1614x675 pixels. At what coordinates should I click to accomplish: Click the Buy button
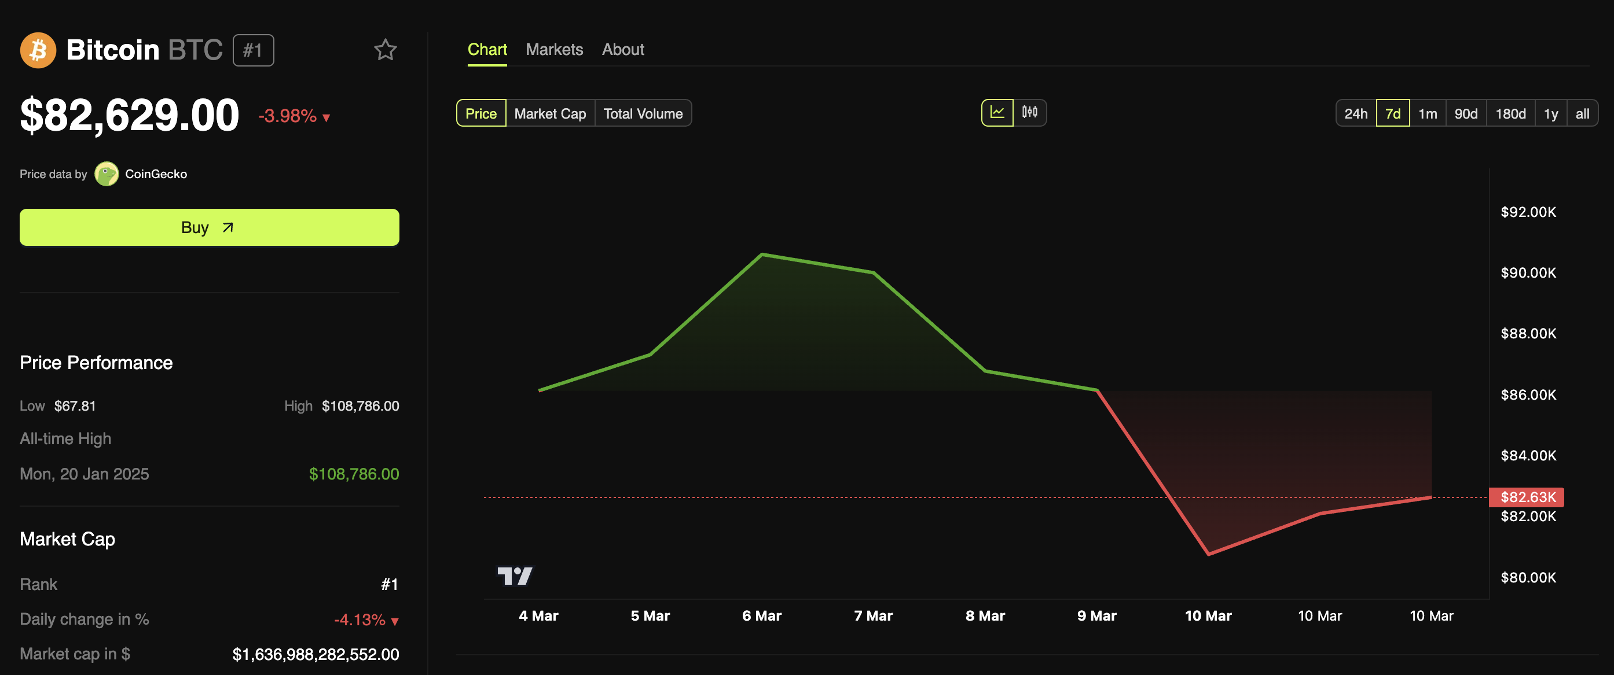click(x=209, y=227)
